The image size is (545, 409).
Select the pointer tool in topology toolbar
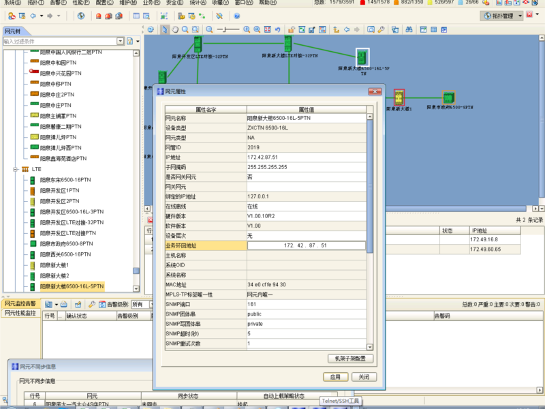[x=164, y=29]
